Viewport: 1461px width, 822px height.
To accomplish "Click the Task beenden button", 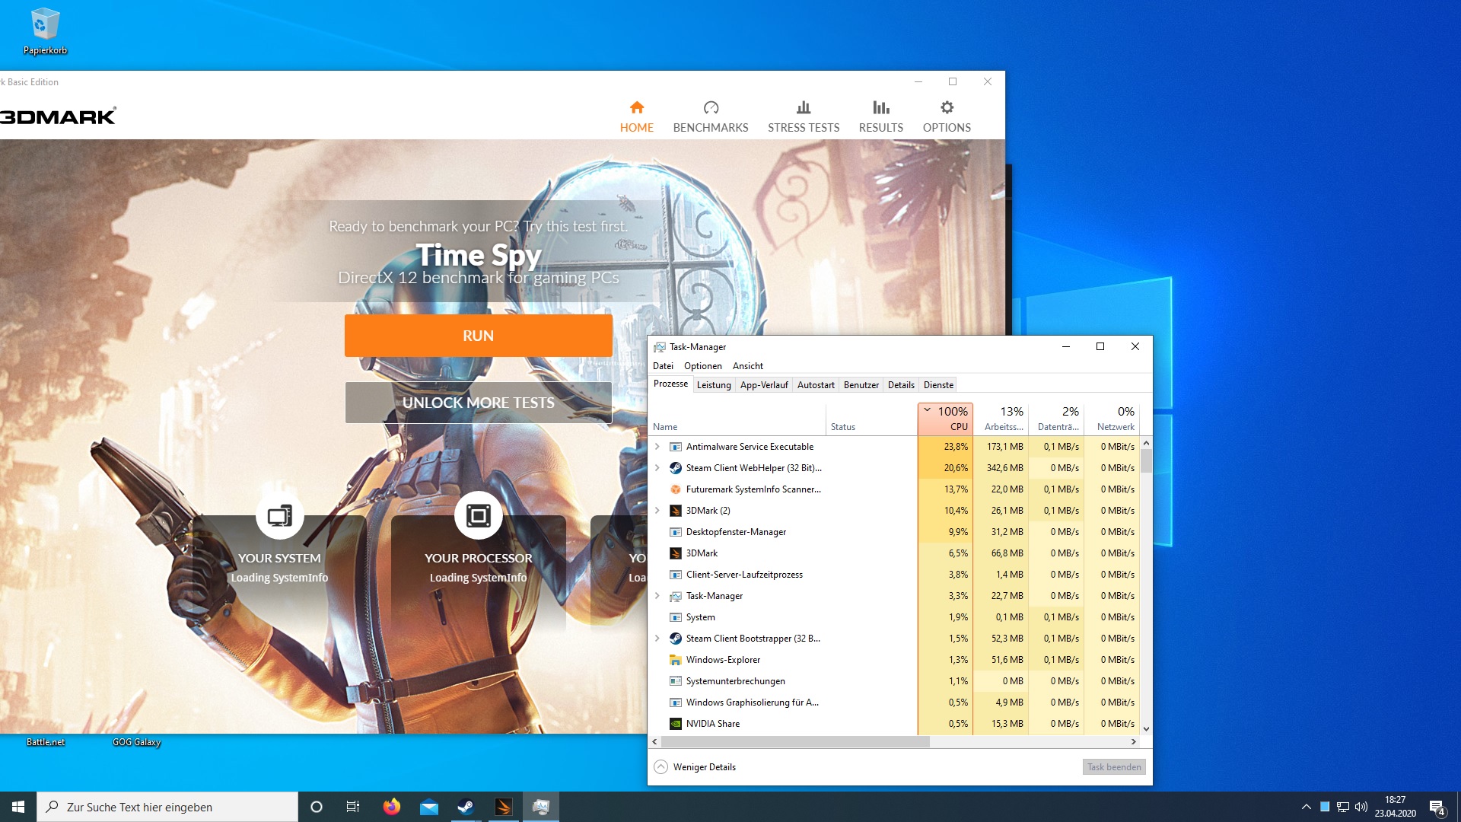I will (1114, 767).
